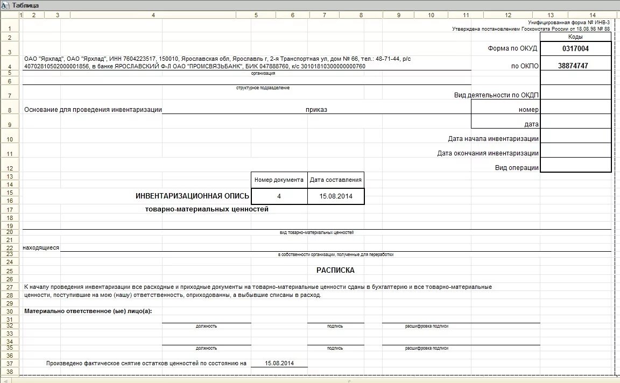Select the row 25 header
The height and width of the screenshot is (383, 620).
pyautogui.click(x=10, y=271)
